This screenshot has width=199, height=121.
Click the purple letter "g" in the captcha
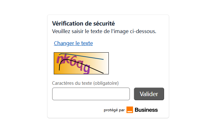coord(87,69)
